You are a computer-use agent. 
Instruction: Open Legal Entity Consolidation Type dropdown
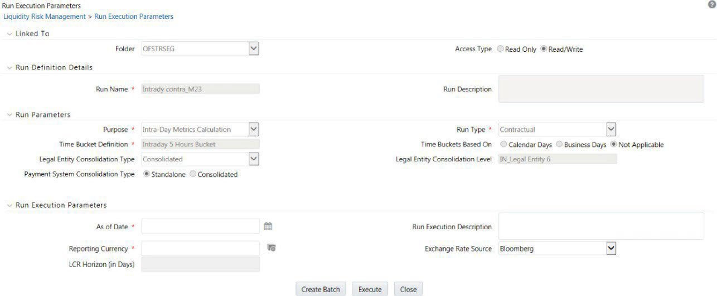(254, 159)
